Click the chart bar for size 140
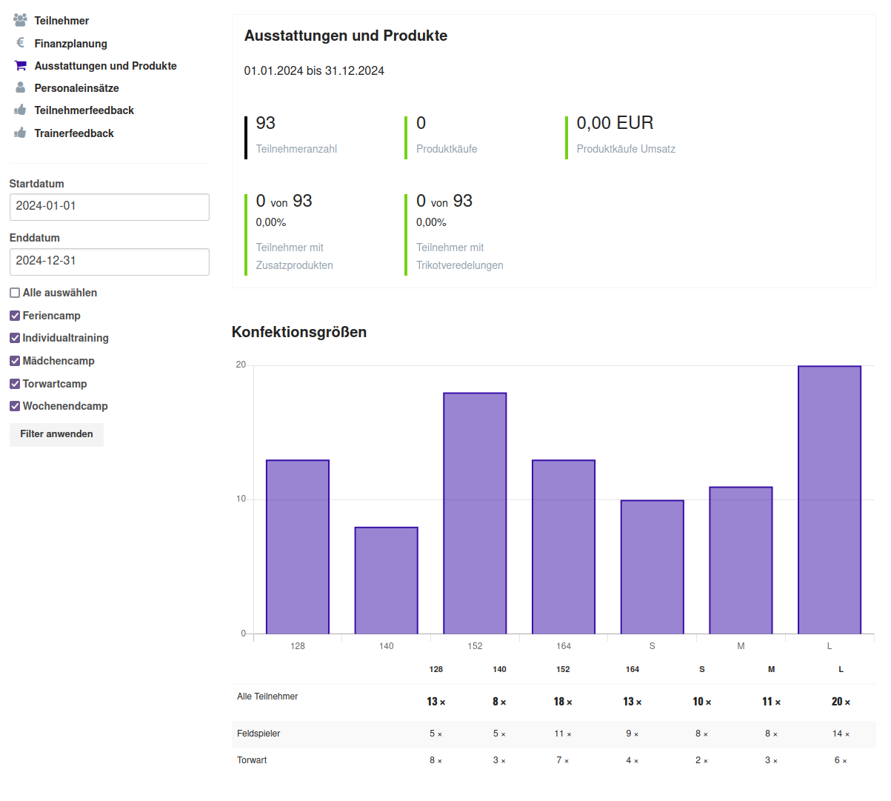This screenshot has height=801, width=891. tap(387, 580)
